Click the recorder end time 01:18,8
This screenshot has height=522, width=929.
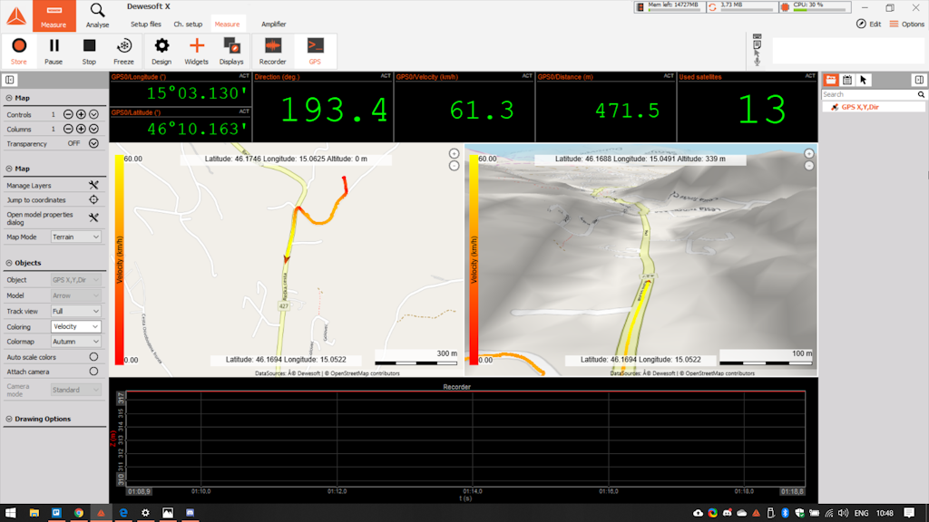point(792,491)
